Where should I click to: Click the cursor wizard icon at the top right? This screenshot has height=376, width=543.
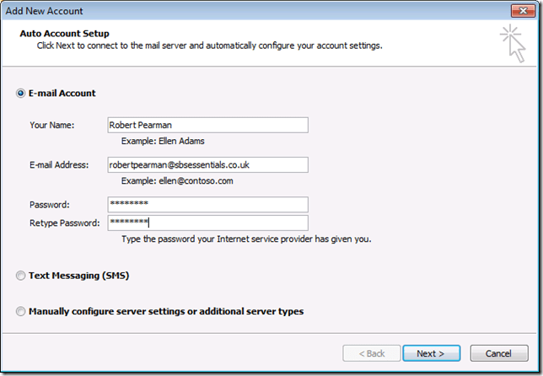(x=513, y=43)
